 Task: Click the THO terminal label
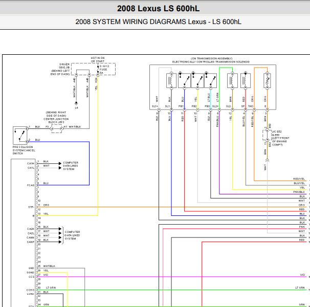pos(251,106)
